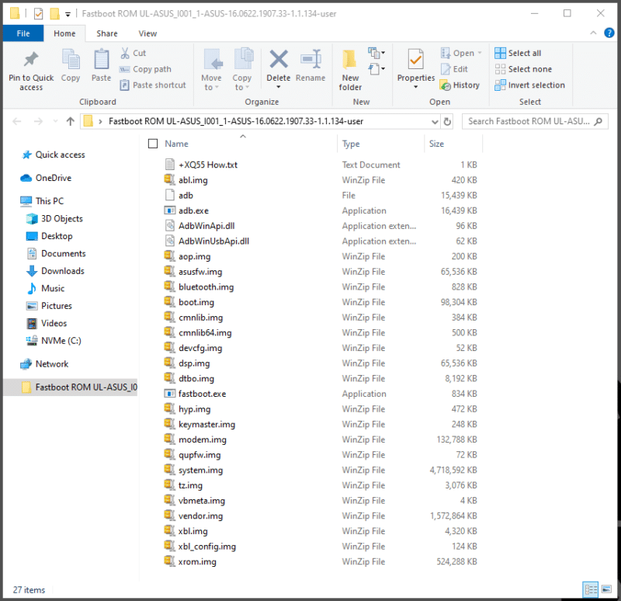
Task: Click the Rename icon in ribbon
Action: [310, 61]
